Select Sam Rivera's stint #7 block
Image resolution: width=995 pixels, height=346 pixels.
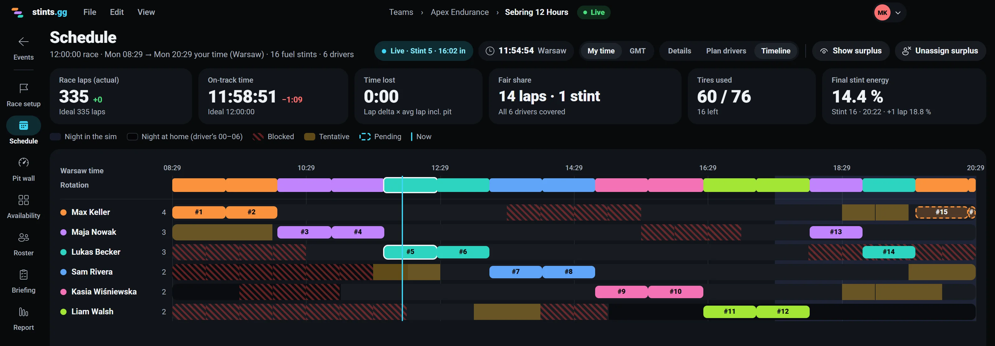pyautogui.click(x=516, y=272)
